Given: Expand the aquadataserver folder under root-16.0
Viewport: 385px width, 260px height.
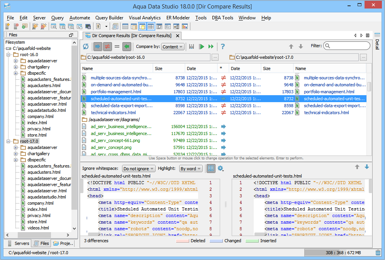Looking at the screenshot, I should 15,61.
